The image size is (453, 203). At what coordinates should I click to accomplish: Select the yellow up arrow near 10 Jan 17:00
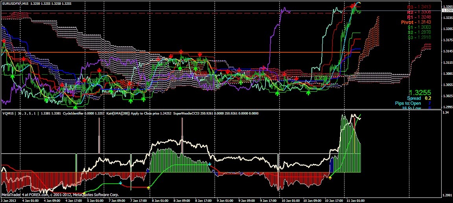click(330, 177)
